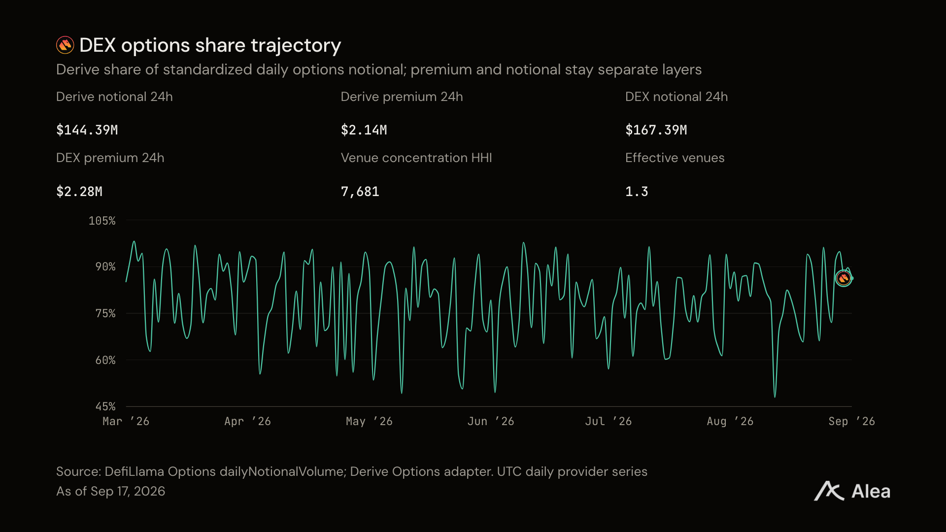Click the DEX options share trajectory title
Screen dimensions: 946x532
pos(210,45)
